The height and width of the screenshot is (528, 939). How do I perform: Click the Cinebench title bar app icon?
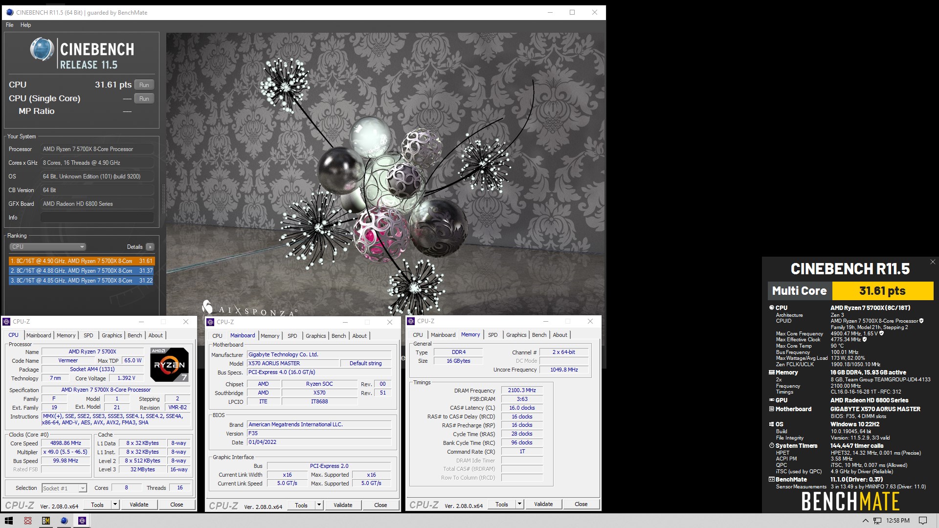[9, 12]
